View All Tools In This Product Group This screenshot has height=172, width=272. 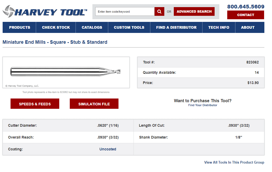[x=234, y=162]
